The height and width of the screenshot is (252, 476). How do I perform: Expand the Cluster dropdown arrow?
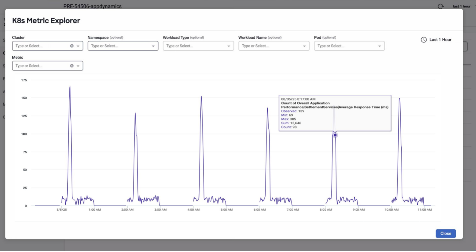click(78, 46)
